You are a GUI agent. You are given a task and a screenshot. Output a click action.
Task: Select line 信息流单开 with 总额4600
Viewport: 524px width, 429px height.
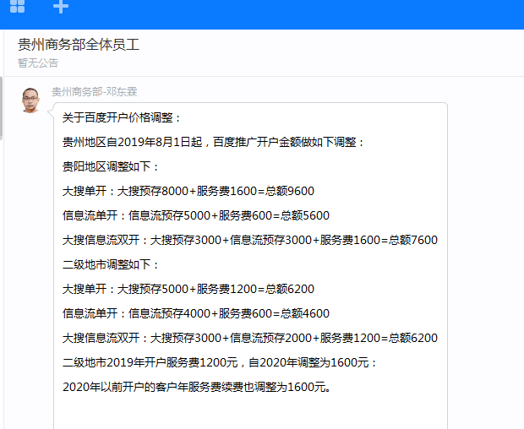coord(196,313)
